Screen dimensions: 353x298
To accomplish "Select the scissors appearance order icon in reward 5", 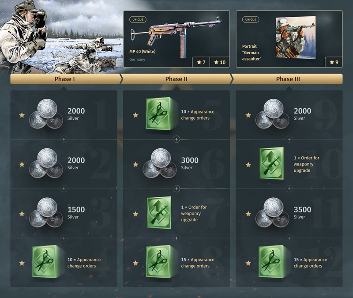I will [159, 114].
